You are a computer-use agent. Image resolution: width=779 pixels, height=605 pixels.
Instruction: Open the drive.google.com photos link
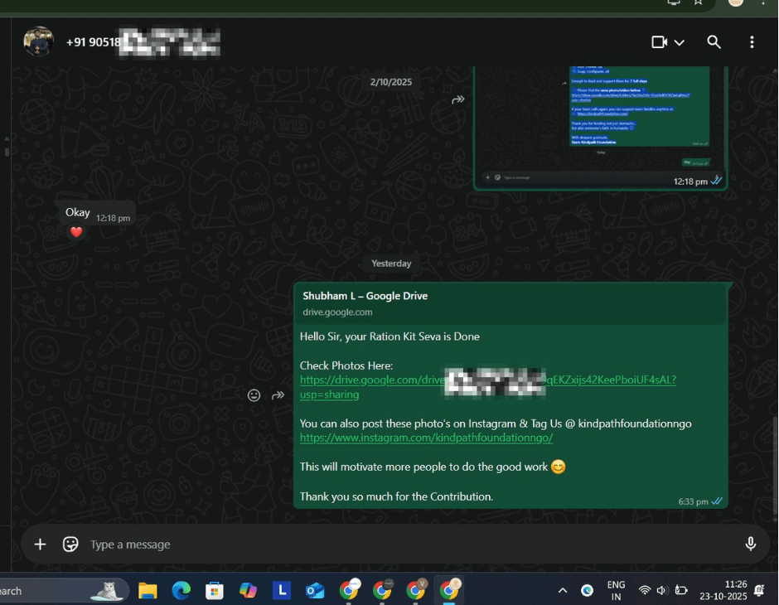point(371,380)
